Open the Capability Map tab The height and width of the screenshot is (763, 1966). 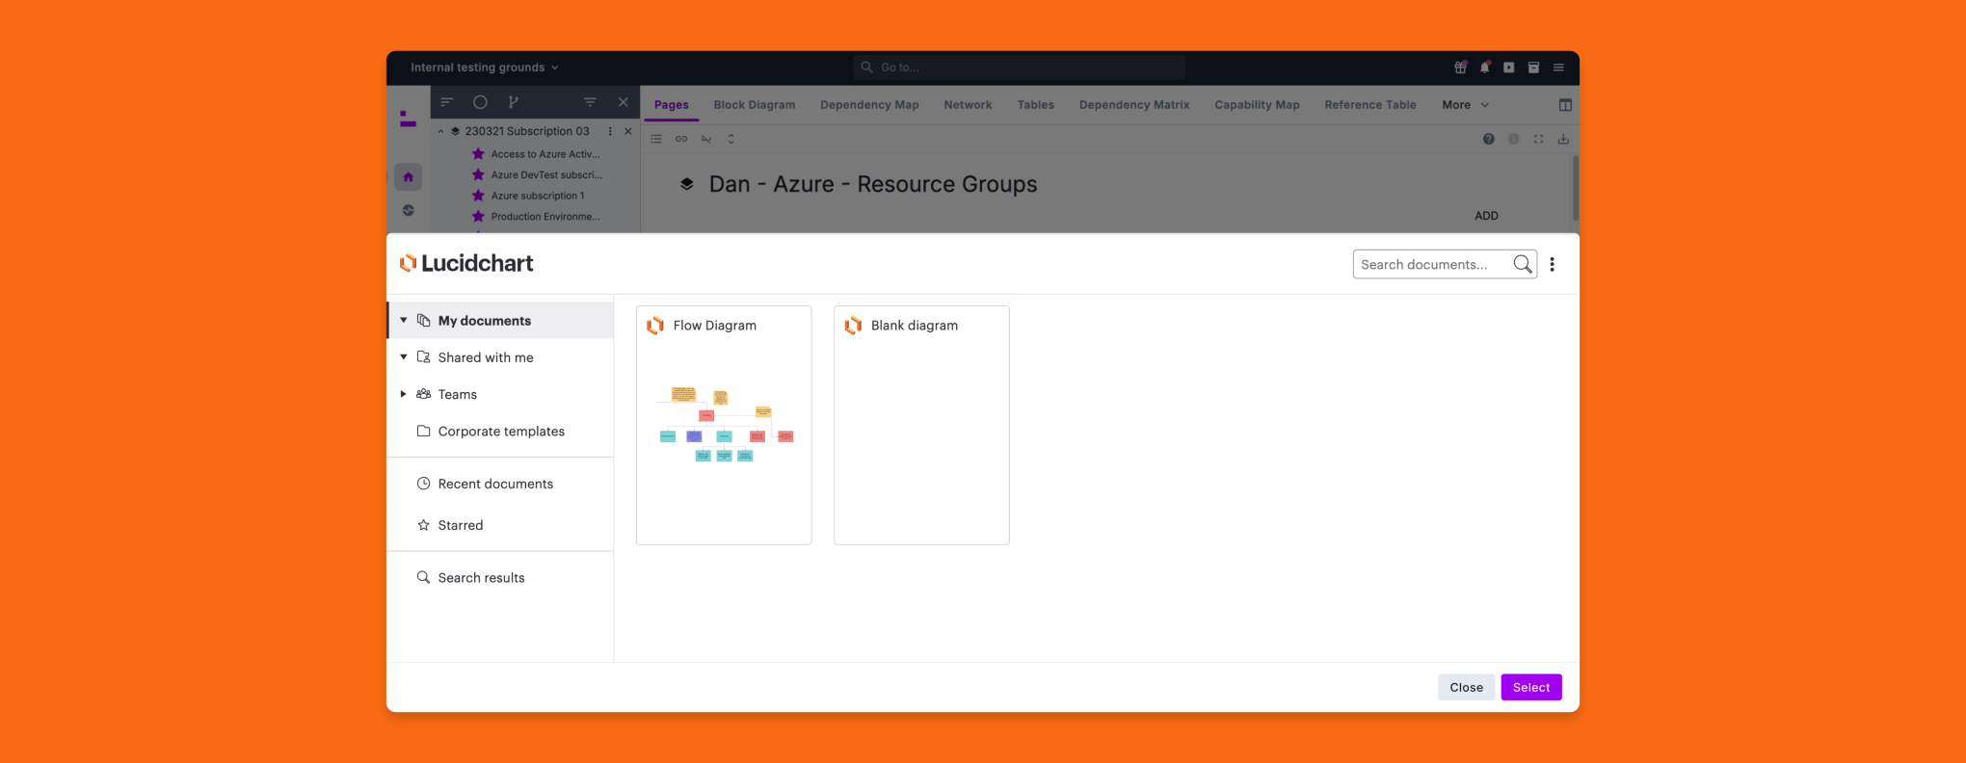(x=1257, y=105)
